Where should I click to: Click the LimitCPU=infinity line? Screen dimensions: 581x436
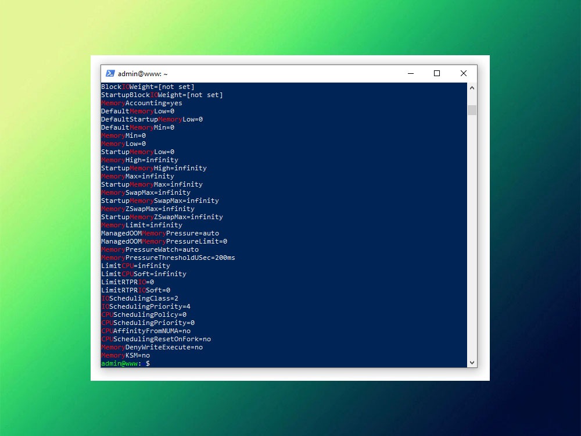pyautogui.click(x=135, y=266)
